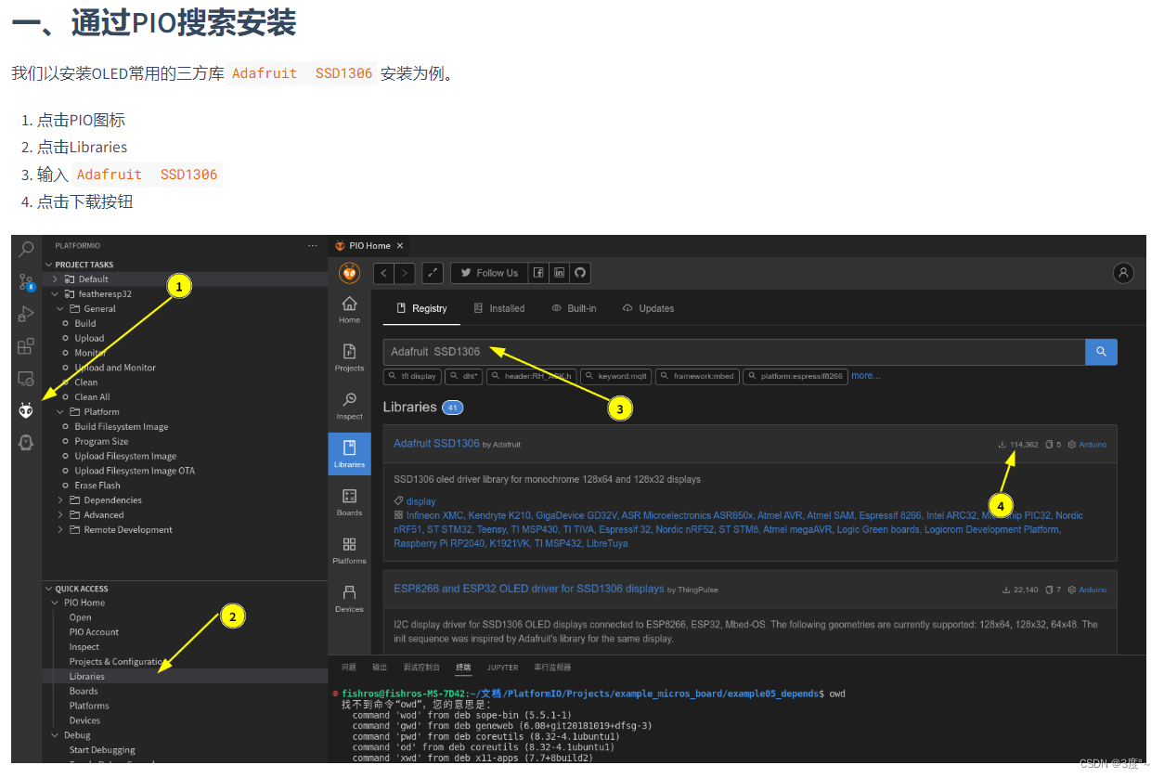The width and height of the screenshot is (1164, 778).
Task: Open PlatformIO panel more actions ellipsis
Action: (x=313, y=246)
